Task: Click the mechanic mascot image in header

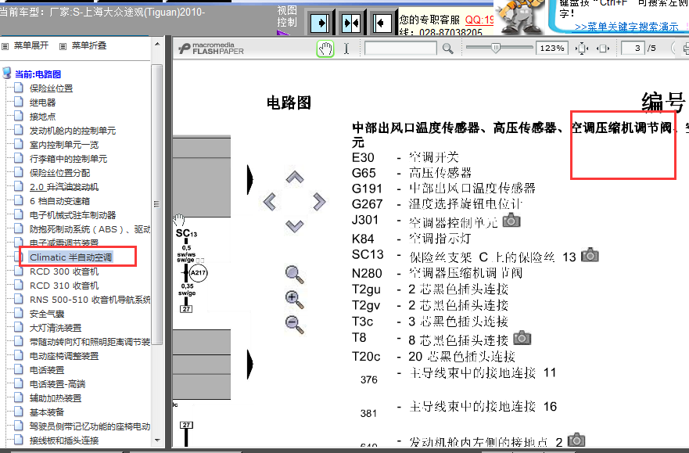Action: (520, 16)
